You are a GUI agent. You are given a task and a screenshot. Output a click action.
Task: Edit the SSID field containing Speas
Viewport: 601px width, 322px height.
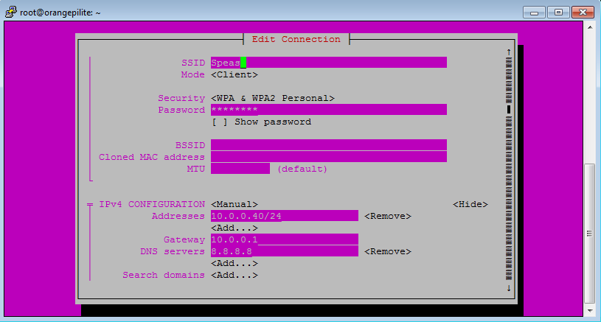coord(328,63)
